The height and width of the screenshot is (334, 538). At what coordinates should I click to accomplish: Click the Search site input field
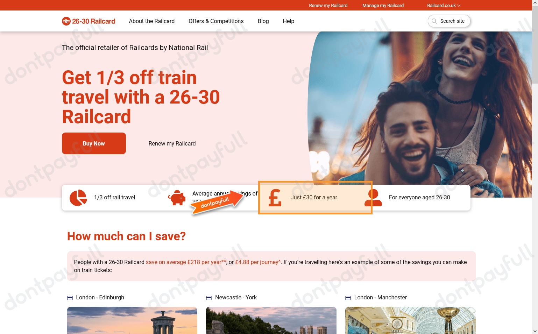449,21
